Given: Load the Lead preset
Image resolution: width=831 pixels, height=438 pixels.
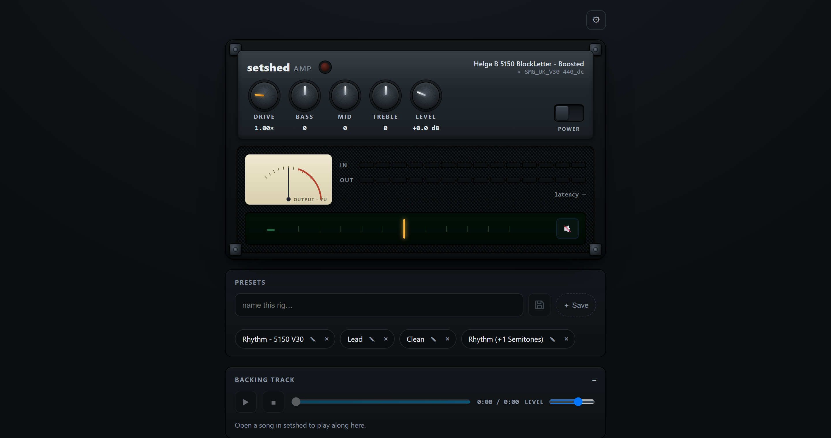Looking at the screenshot, I should (x=355, y=339).
